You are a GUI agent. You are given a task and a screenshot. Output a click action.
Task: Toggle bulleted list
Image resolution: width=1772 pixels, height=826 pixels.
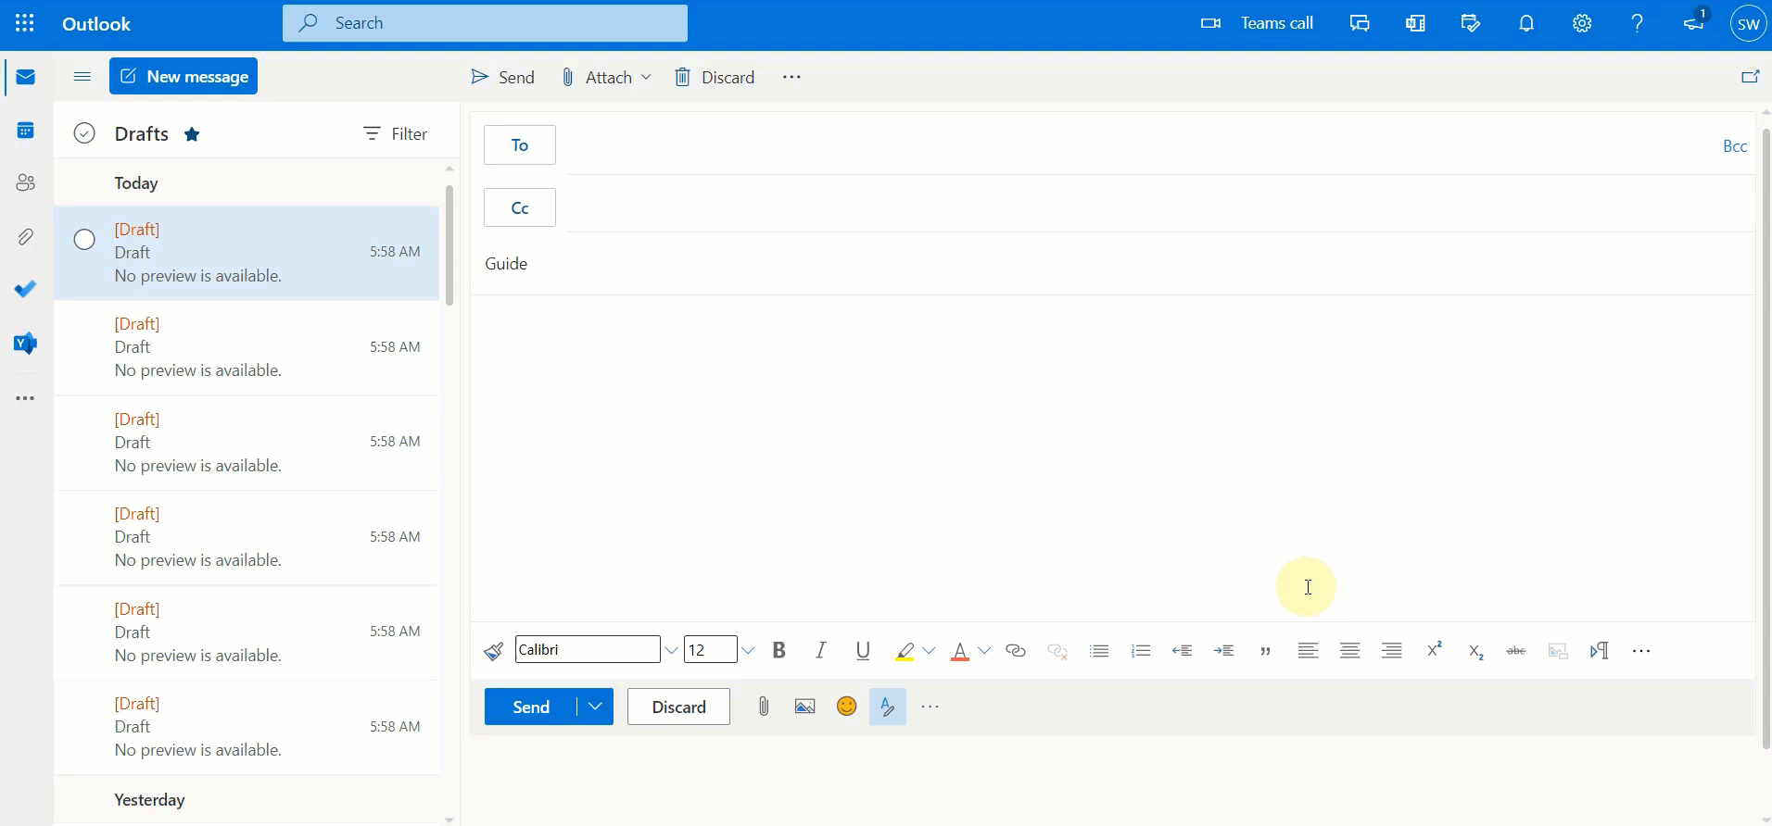coord(1100,651)
